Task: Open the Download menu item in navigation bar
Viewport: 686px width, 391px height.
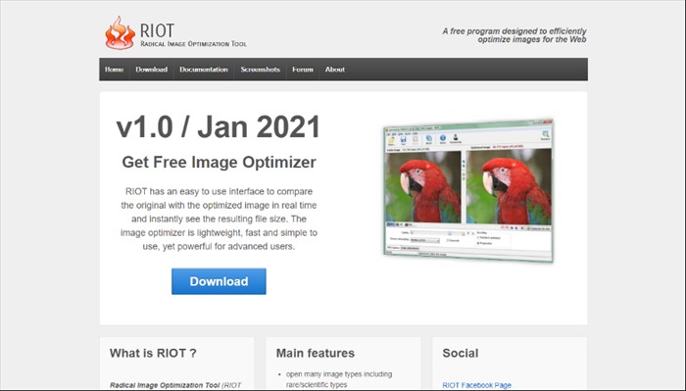Action: (151, 70)
